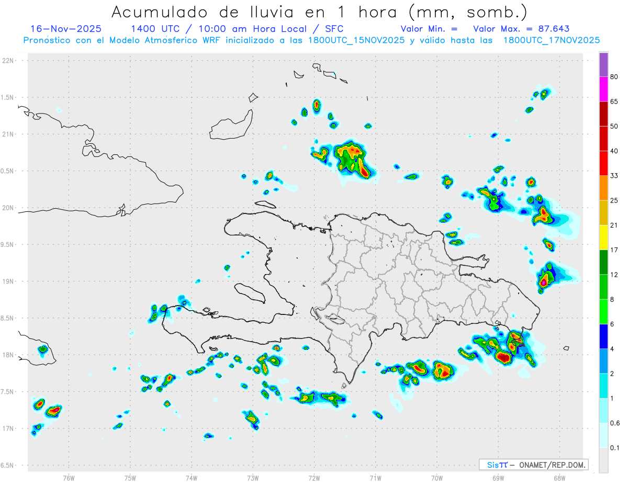The image size is (628, 485).
Task: Click the purple legend swatch above 80
Action: click(603, 64)
